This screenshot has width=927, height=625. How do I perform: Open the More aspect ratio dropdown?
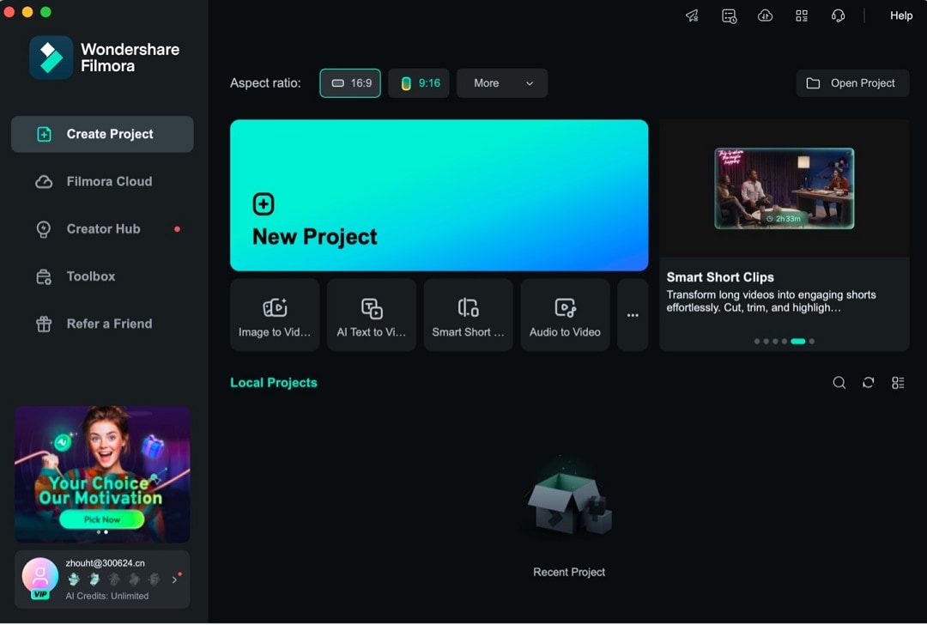click(502, 83)
